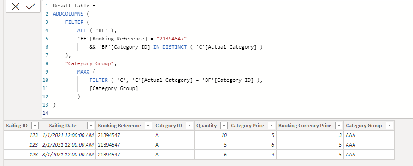The width and height of the screenshot is (413, 166).
Task: Click the "21394547" string in formula line 5
Action: [171, 39]
